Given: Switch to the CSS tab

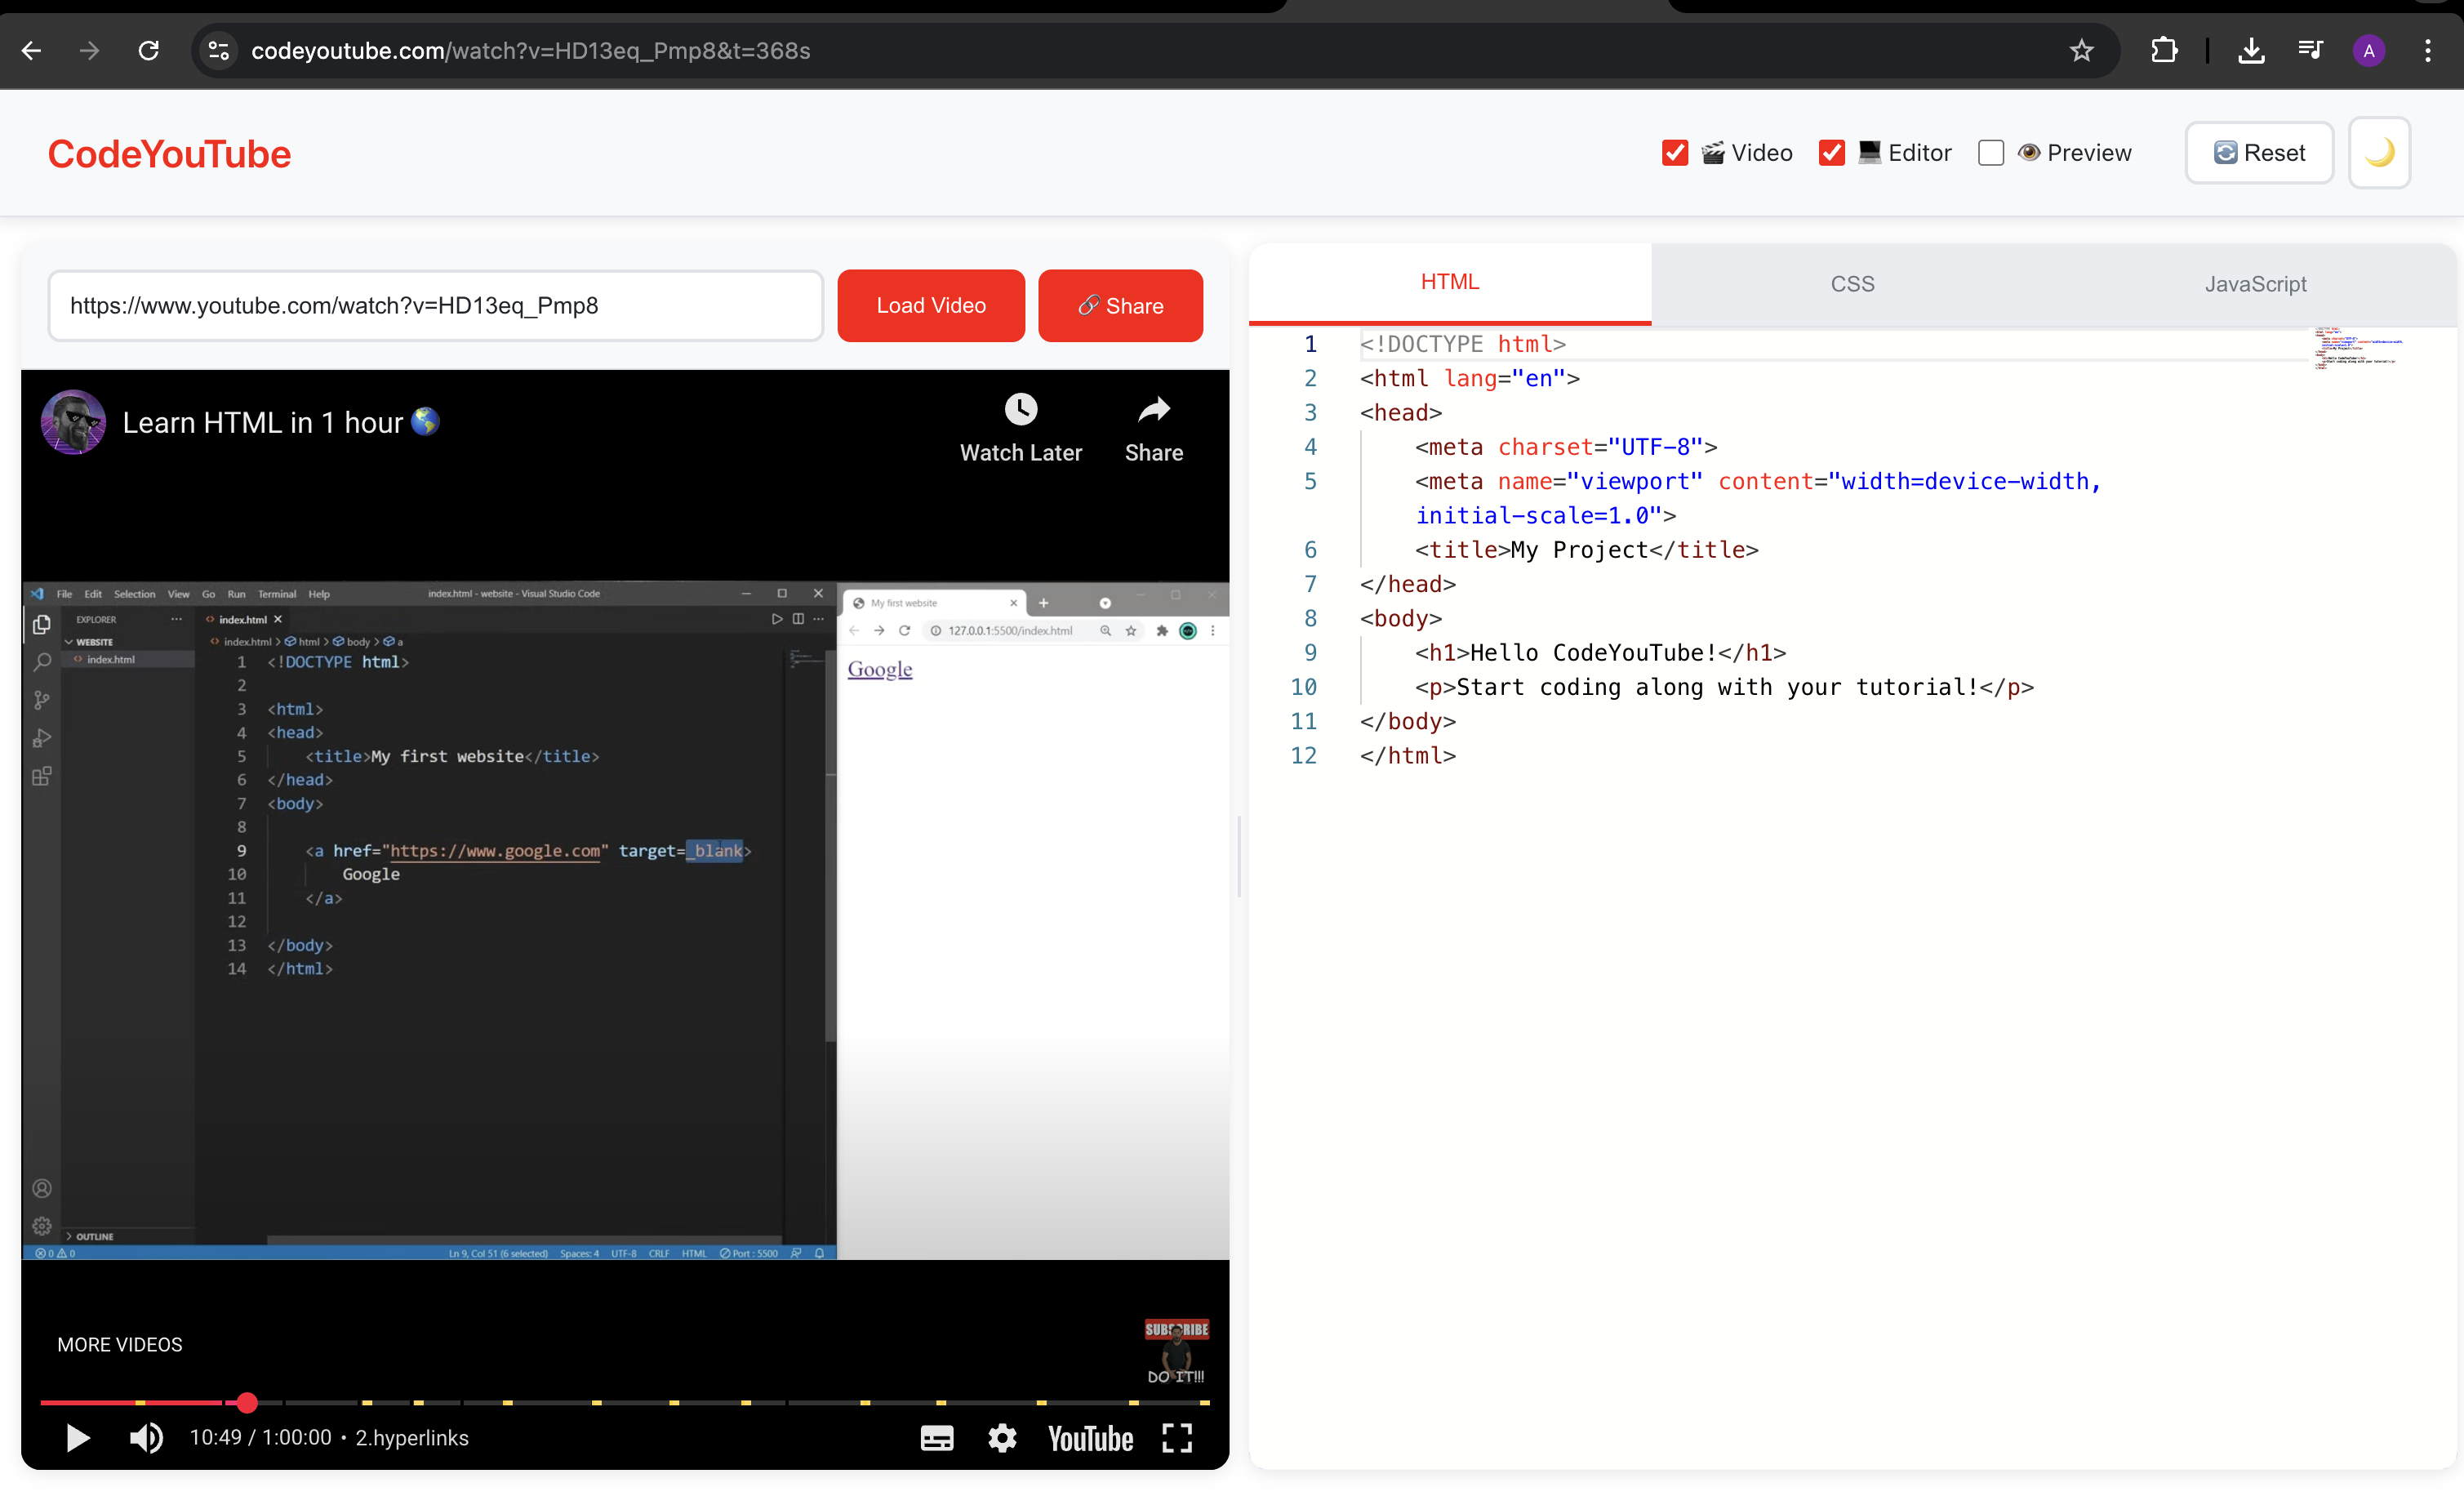Looking at the screenshot, I should (1852, 284).
